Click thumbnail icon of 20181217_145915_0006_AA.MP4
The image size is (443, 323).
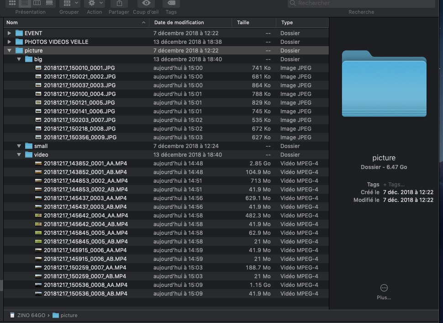[x=38, y=250]
